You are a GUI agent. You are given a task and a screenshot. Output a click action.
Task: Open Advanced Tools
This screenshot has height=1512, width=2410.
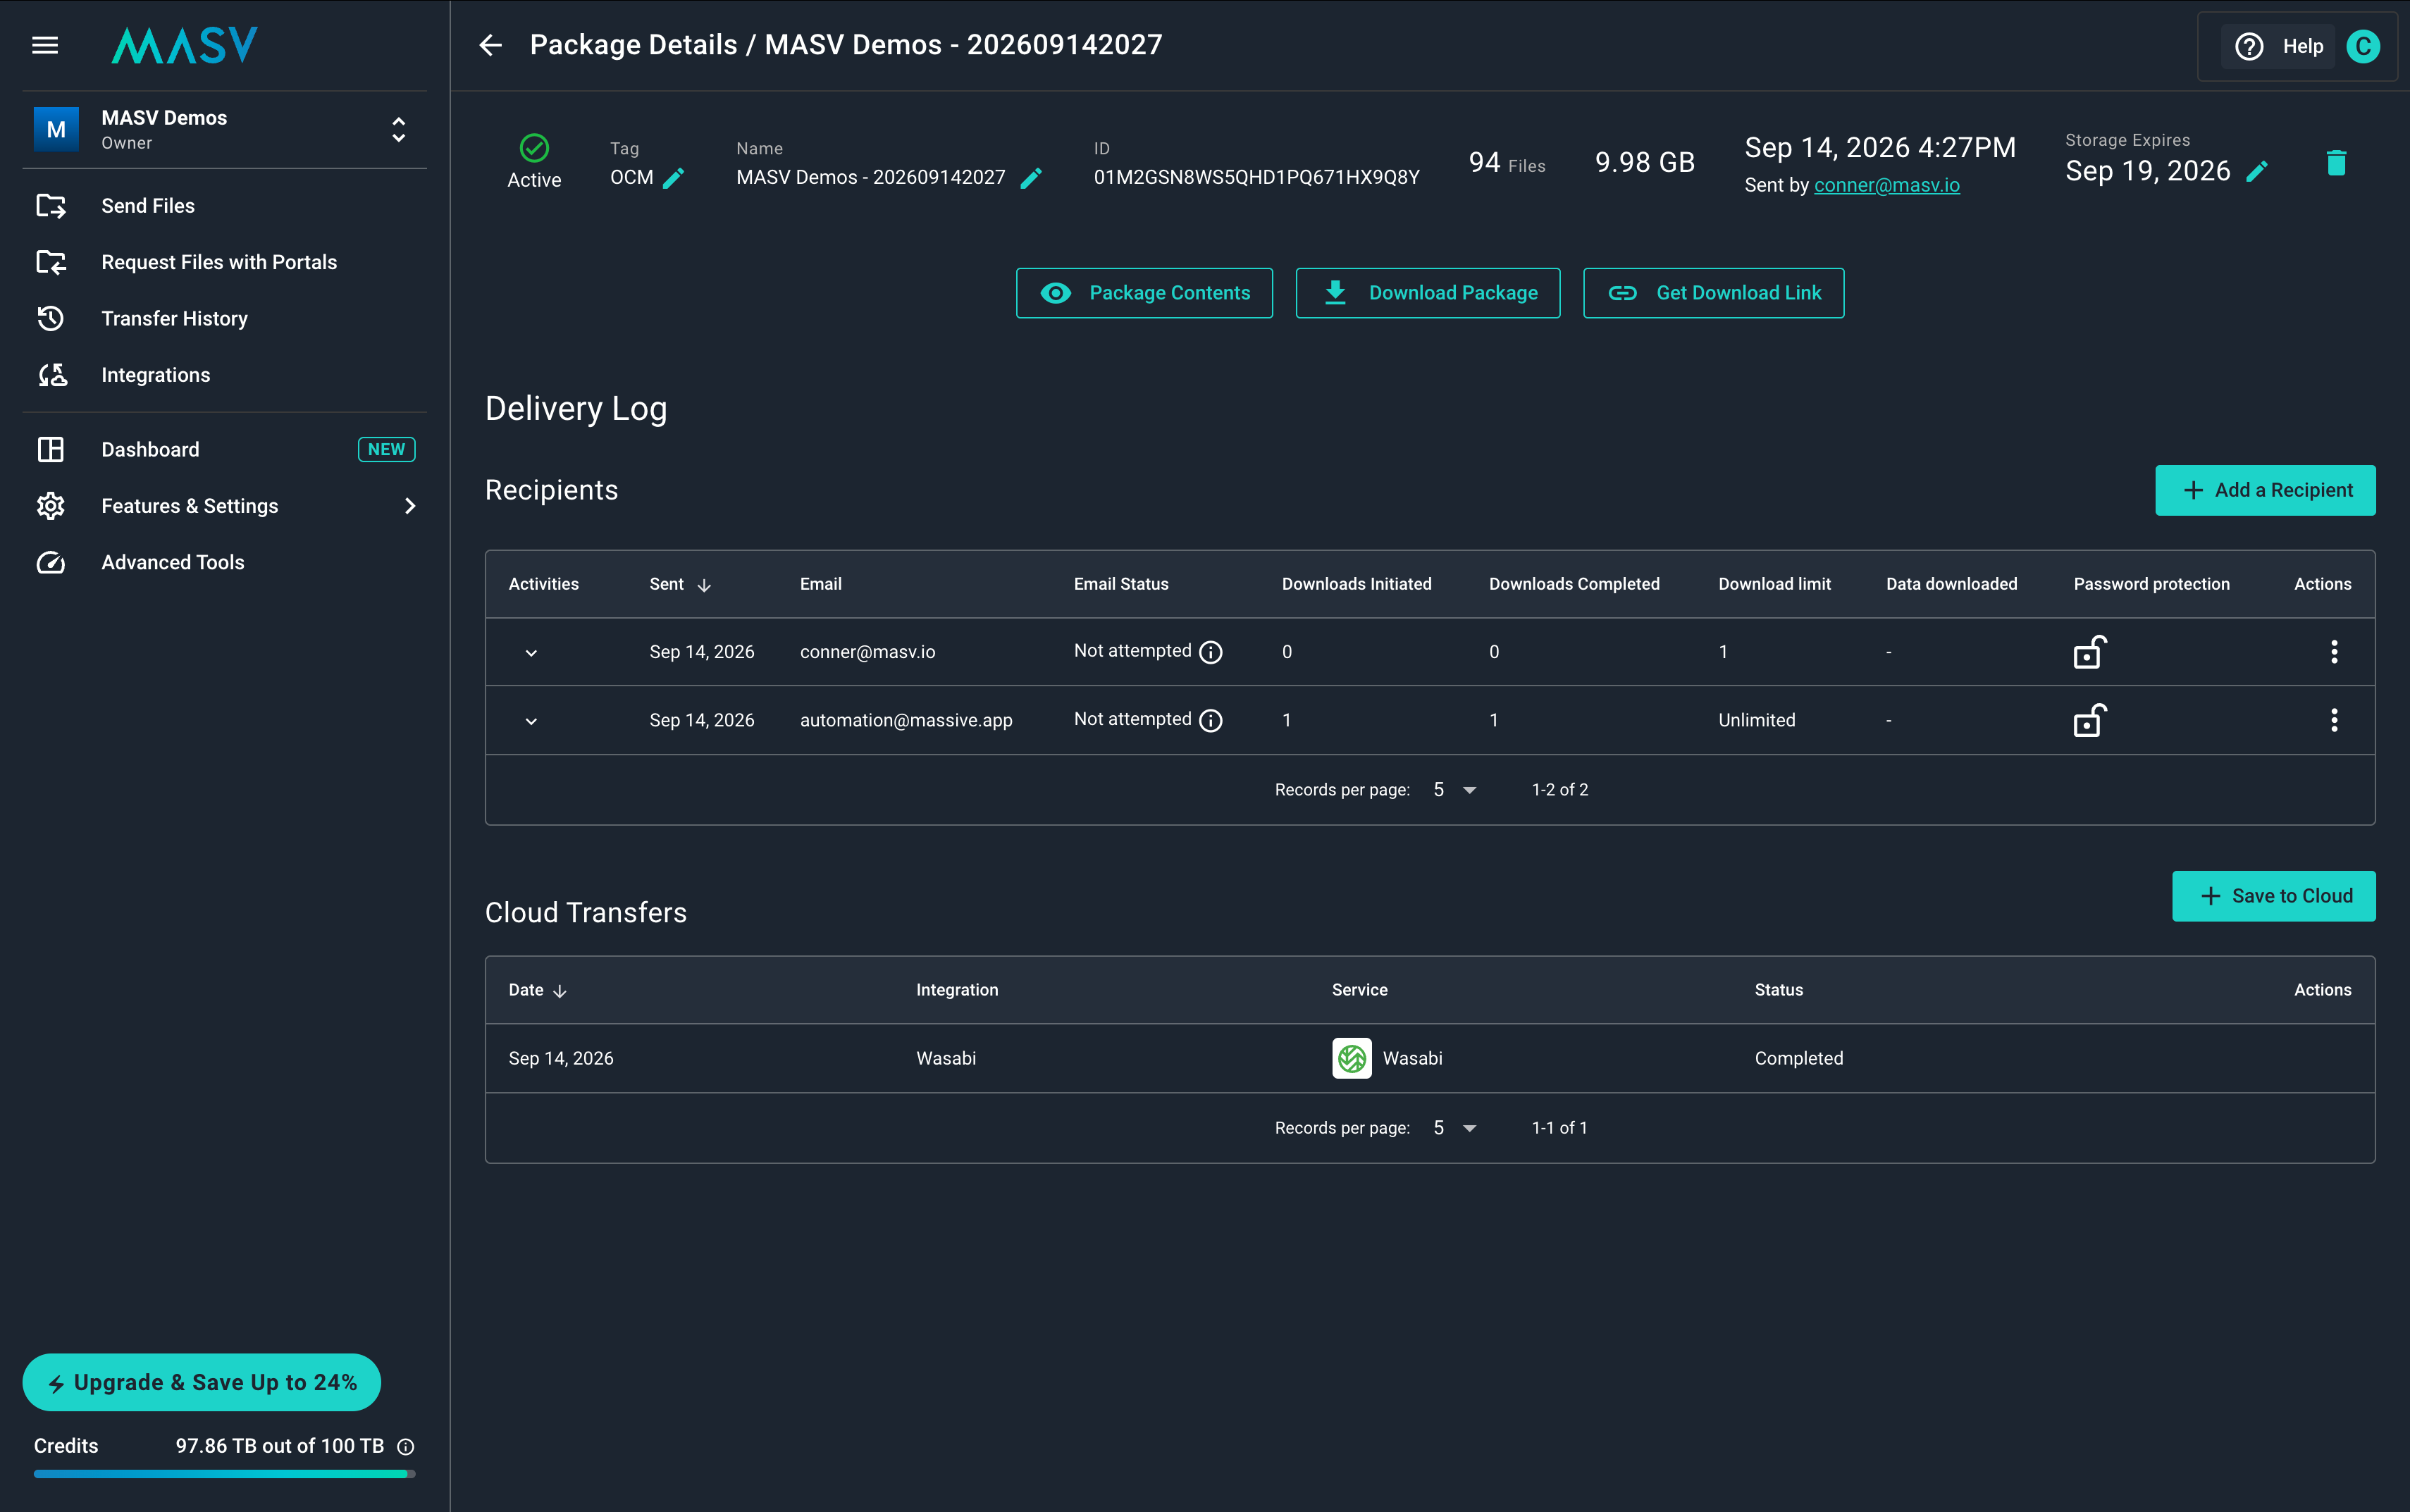coord(225,563)
